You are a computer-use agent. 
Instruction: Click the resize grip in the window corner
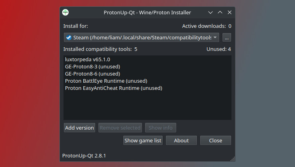click(233, 159)
